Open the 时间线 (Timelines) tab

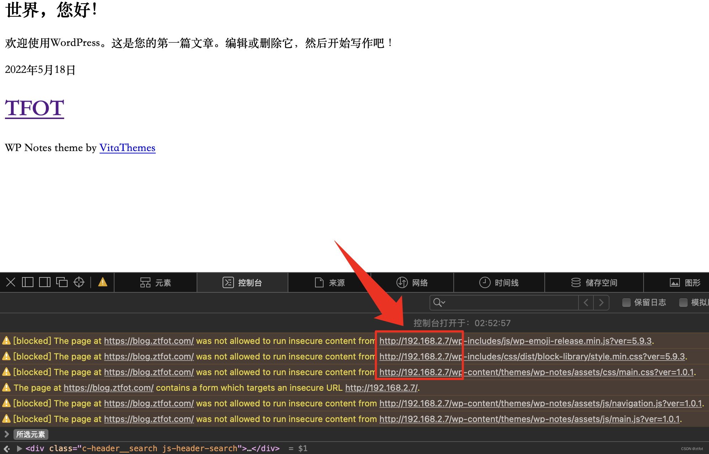click(x=499, y=283)
